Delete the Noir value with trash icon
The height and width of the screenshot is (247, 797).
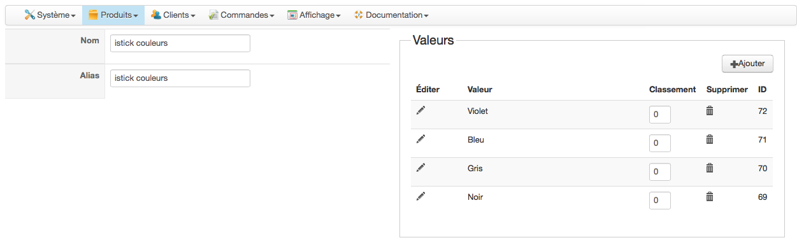point(710,196)
